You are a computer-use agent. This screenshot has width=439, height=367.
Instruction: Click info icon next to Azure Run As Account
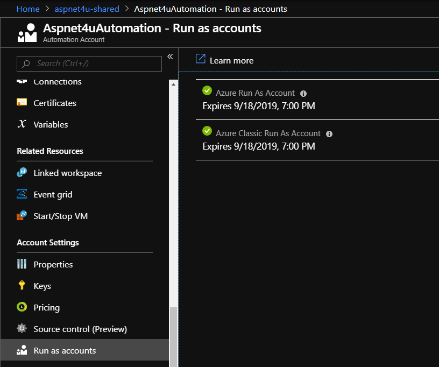coord(303,94)
